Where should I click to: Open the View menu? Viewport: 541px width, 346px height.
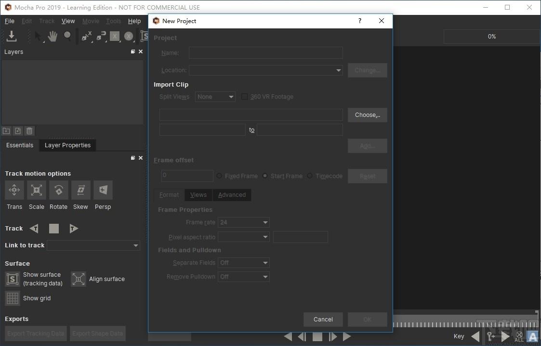(x=68, y=21)
